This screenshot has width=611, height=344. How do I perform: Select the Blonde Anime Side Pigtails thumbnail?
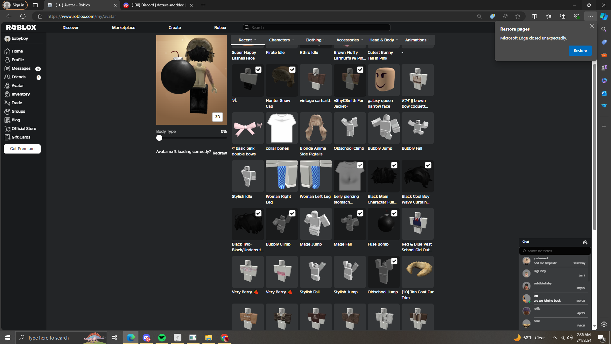316,128
